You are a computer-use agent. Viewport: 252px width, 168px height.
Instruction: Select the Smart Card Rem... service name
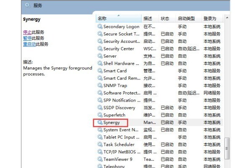(x=122, y=78)
